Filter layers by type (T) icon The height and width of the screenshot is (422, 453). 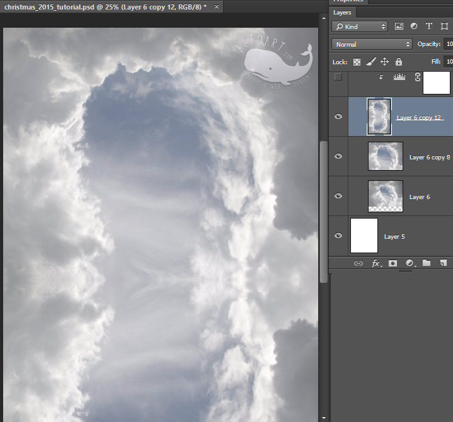(x=429, y=26)
